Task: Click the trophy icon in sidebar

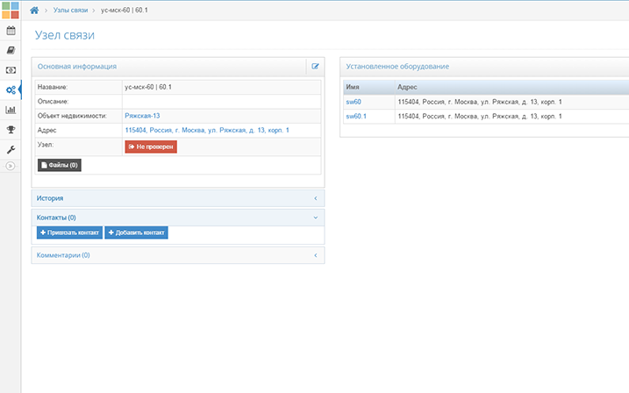Action: [x=11, y=130]
